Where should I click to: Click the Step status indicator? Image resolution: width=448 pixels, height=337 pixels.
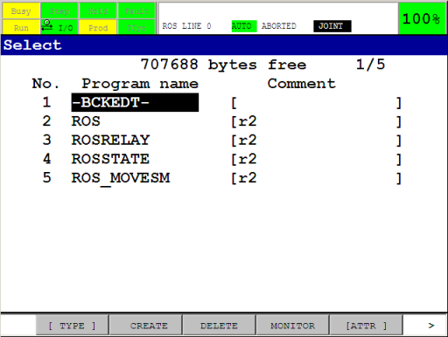click(59, 11)
